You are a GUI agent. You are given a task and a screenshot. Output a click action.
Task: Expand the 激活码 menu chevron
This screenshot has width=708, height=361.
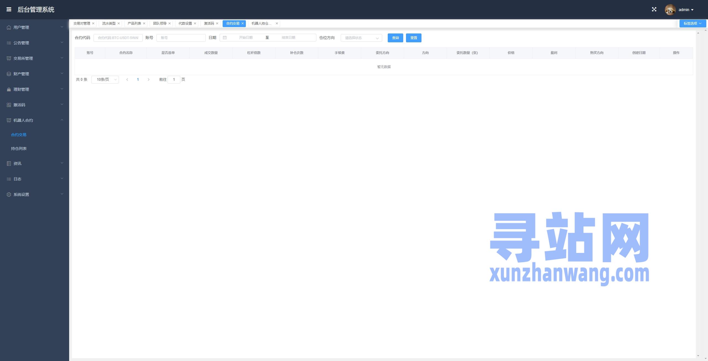(x=62, y=104)
